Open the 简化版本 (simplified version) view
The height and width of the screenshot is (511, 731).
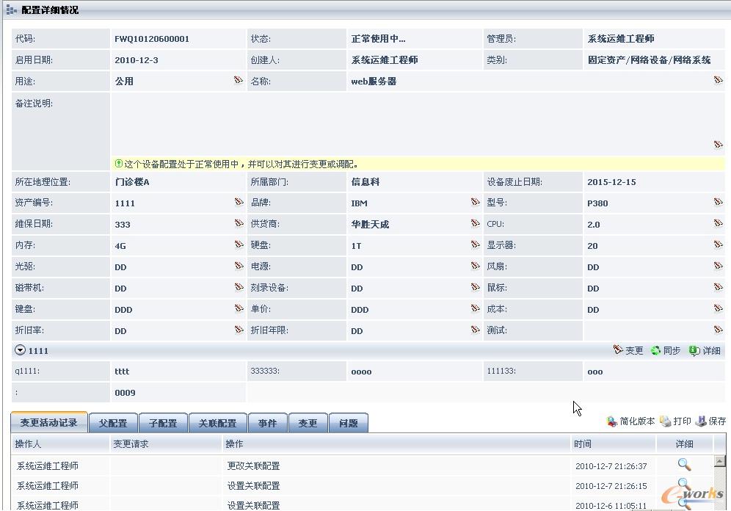pyautogui.click(x=633, y=421)
